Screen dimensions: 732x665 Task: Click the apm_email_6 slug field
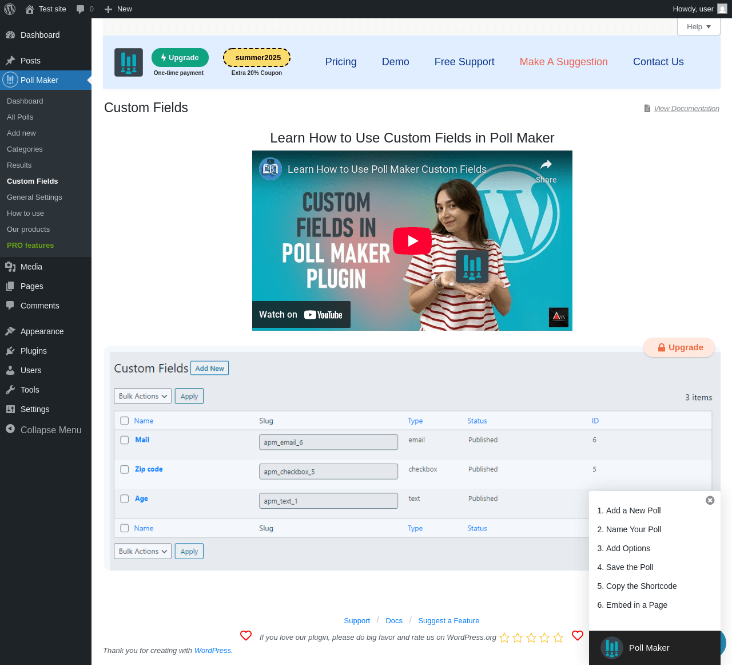pyautogui.click(x=328, y=442)
